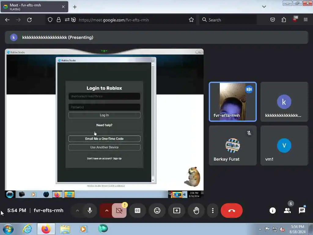Image resolution: width=313 pixels, height=235 pixels.
Task: Open File Explorer from taskbar
Action: click(65, 229)
